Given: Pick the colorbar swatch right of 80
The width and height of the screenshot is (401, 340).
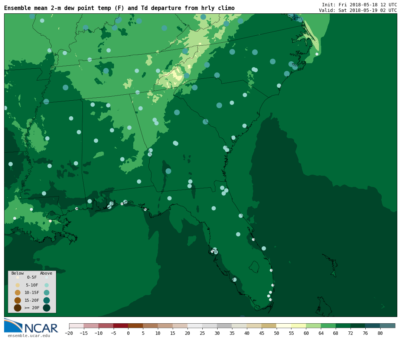Looking at the screenshot, I should pyautogui.click(x=388, y=326).
